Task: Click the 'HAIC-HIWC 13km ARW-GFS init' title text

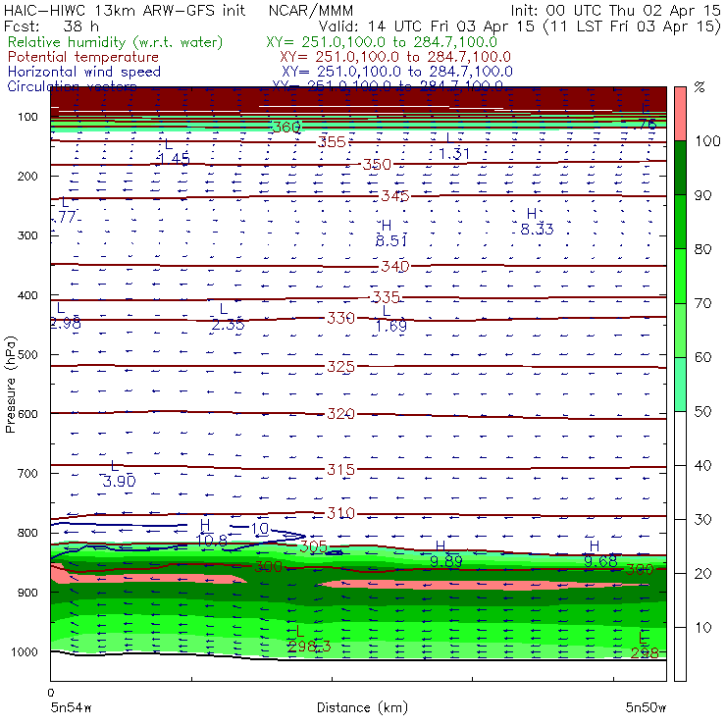Action: (x=125, y=10)
